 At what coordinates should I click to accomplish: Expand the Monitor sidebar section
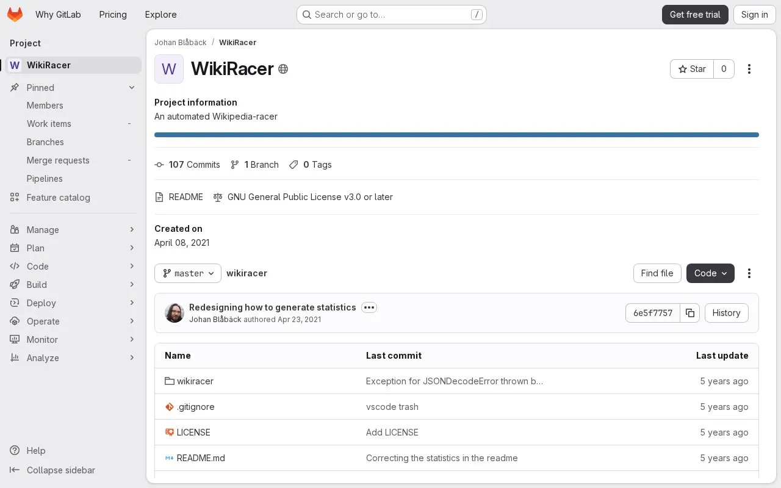[x=73, y=340]
